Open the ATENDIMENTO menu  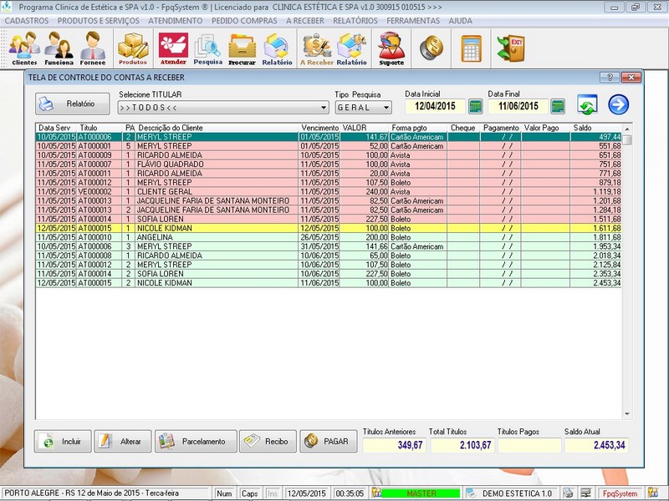coord(176,21)
